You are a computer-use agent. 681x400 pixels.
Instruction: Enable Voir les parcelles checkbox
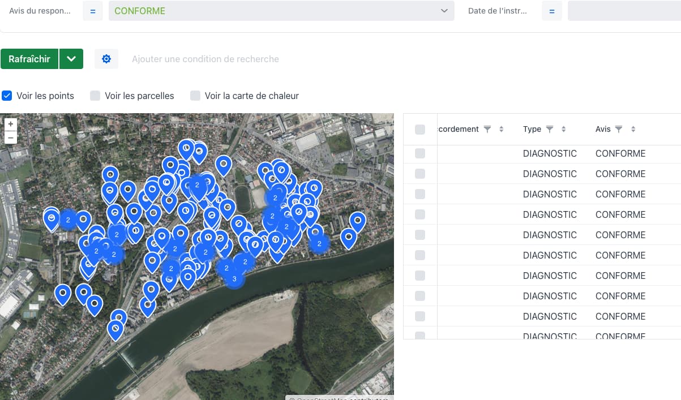[x=95, y=96]
